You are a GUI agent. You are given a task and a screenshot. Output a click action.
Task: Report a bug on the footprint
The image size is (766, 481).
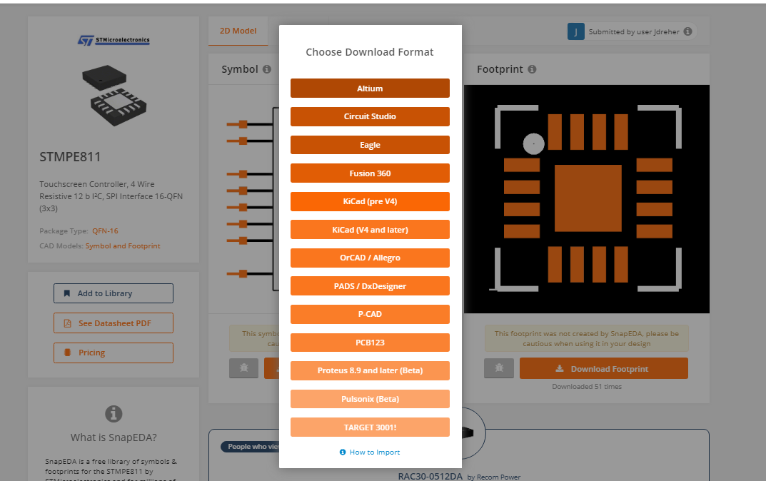pyautogui.click(x=499, y=368)
